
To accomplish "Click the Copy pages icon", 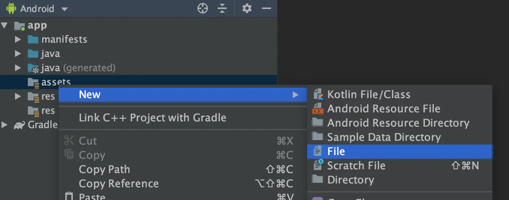I will [x=69, y=154].
